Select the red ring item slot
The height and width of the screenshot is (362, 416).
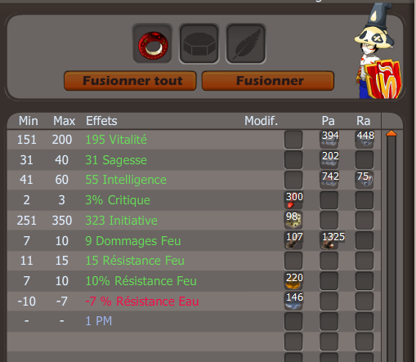pyautogui.click(x=153, y=44)
